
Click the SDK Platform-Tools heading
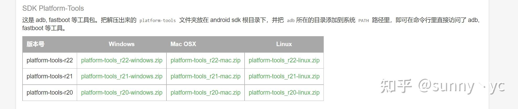(x=53, y=8)
